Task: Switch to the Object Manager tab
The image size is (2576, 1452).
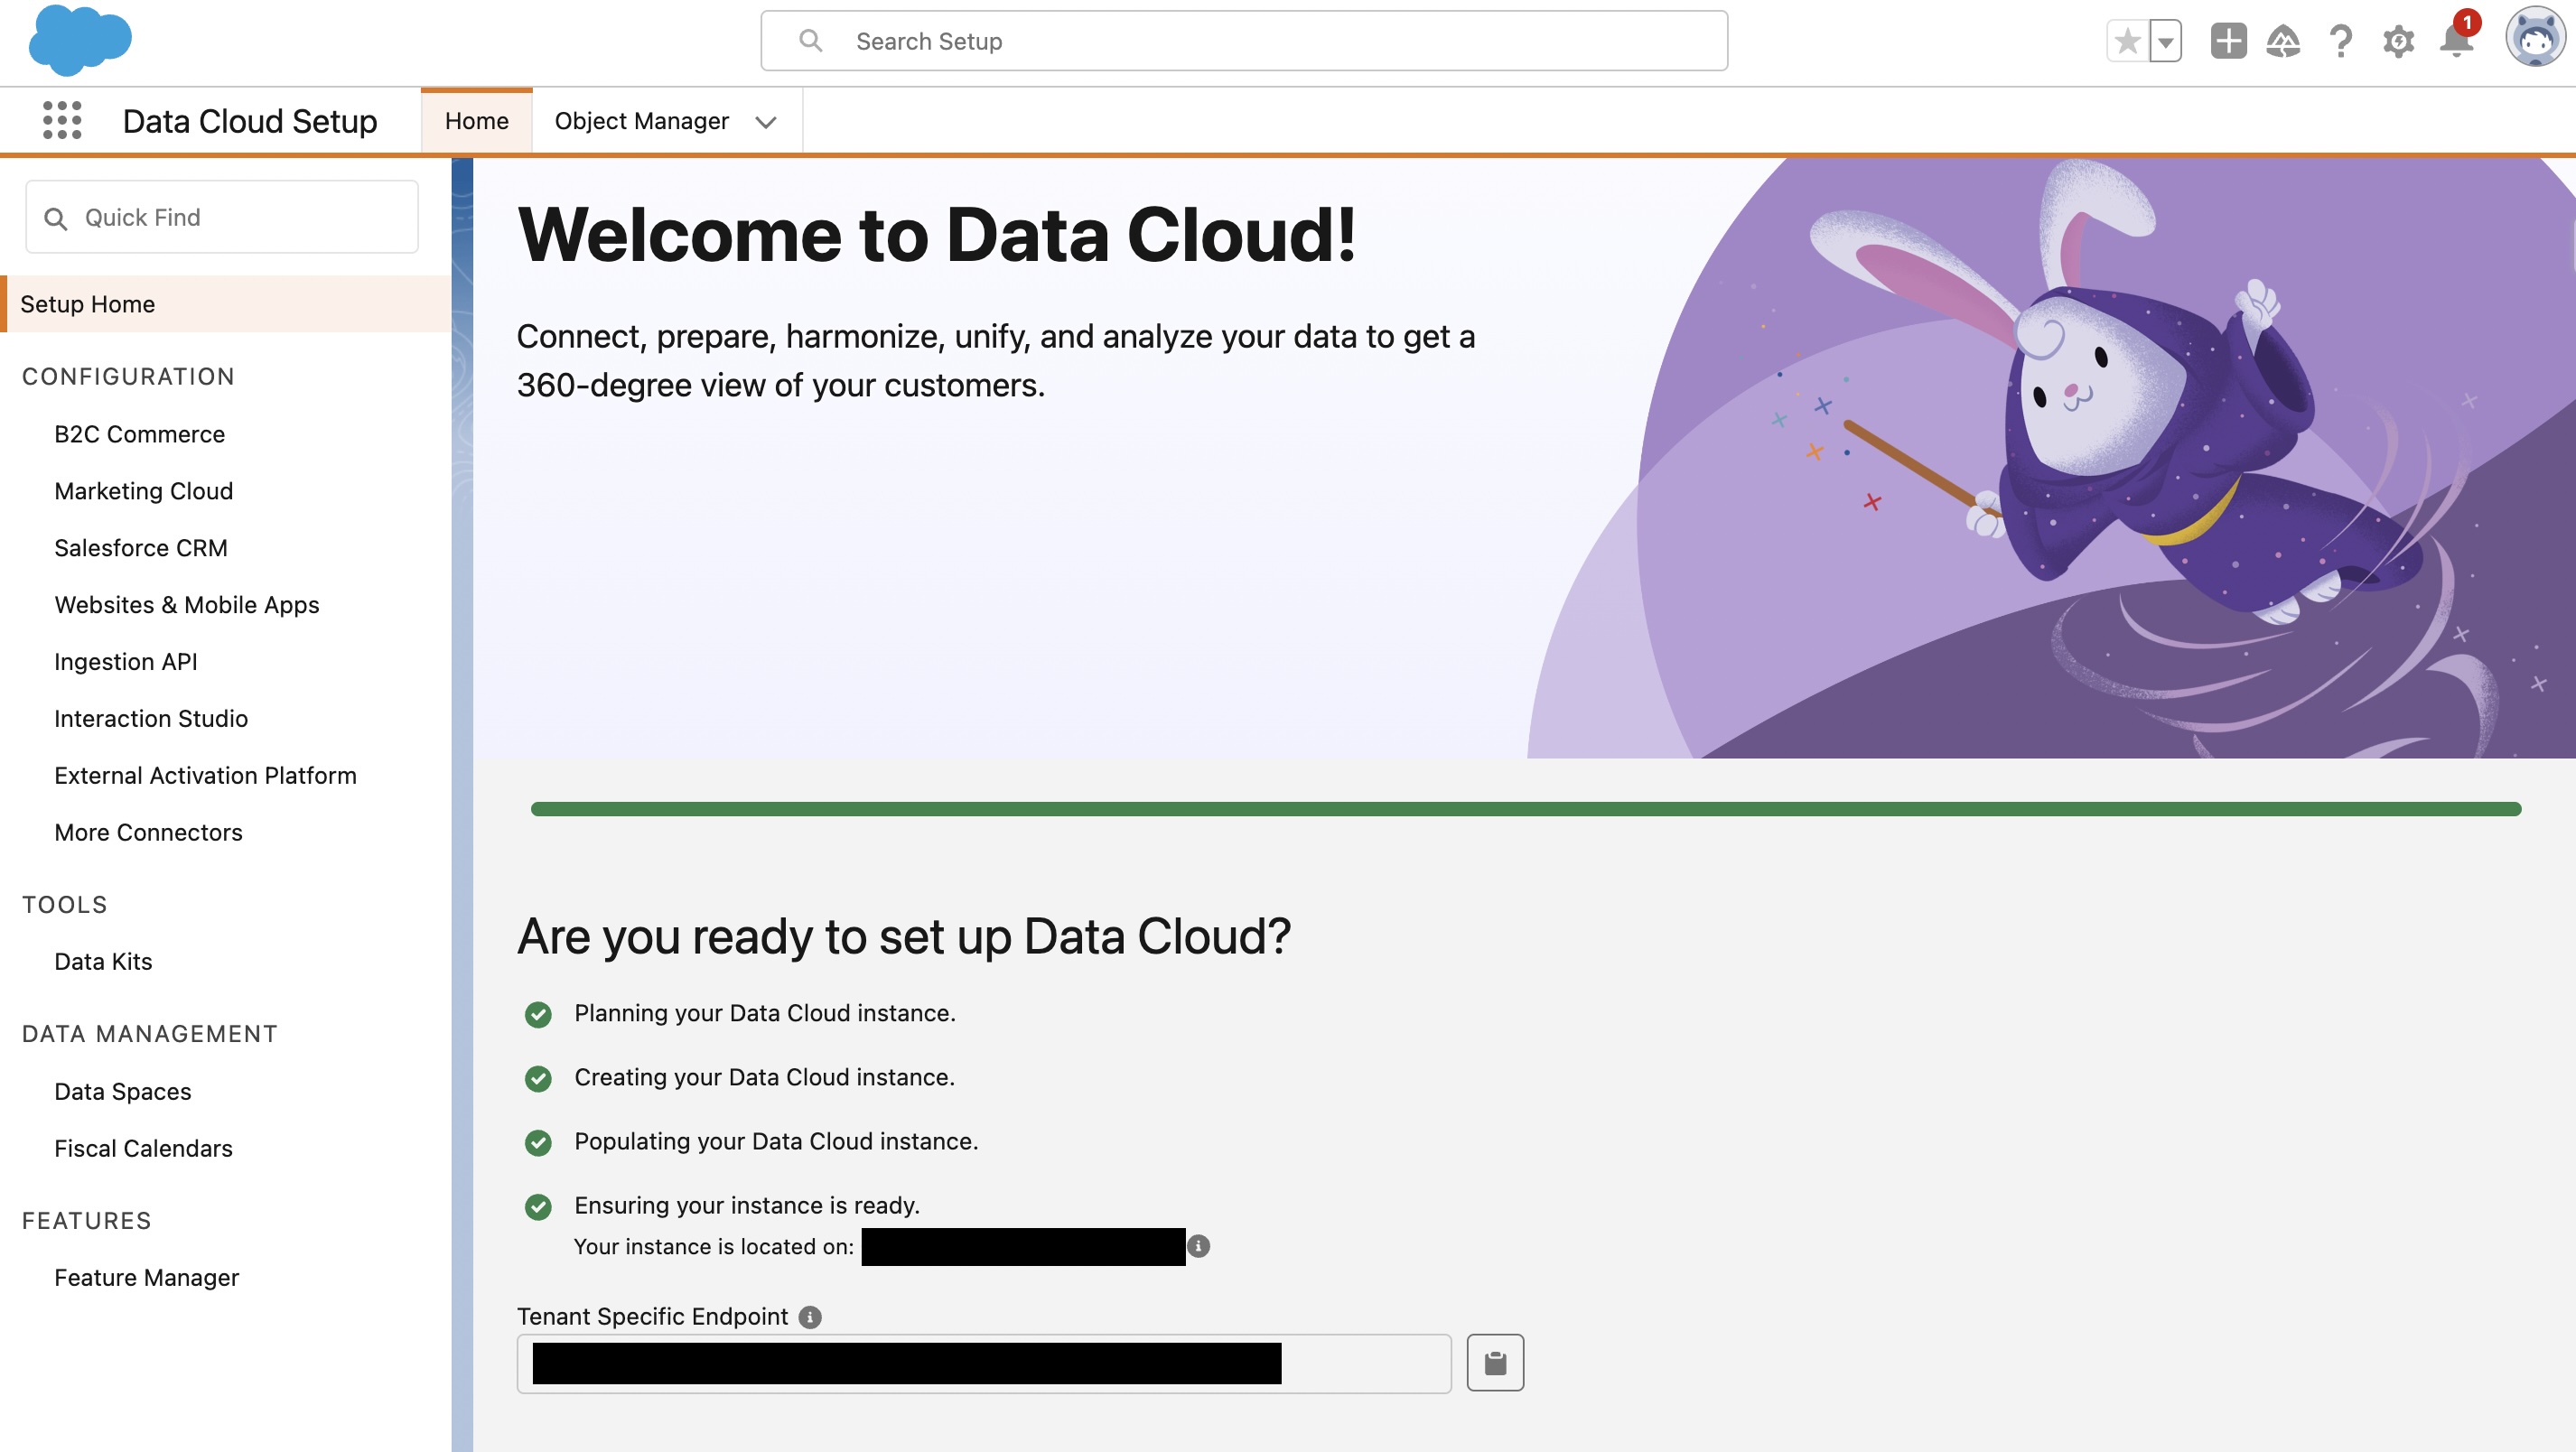Action: tap(642, 121)
